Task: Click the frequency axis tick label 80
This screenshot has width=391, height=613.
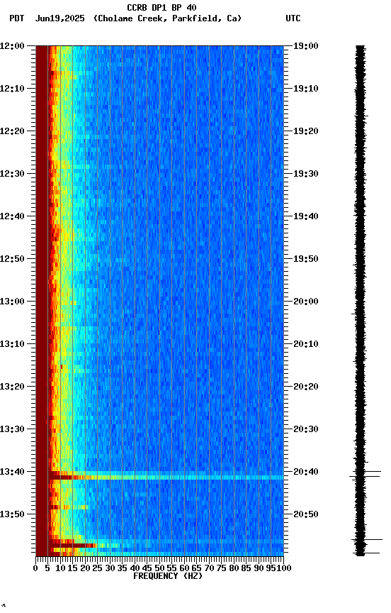Action: (x=234, y=568)
